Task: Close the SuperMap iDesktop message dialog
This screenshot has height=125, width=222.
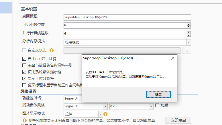Action: point(173,58)
